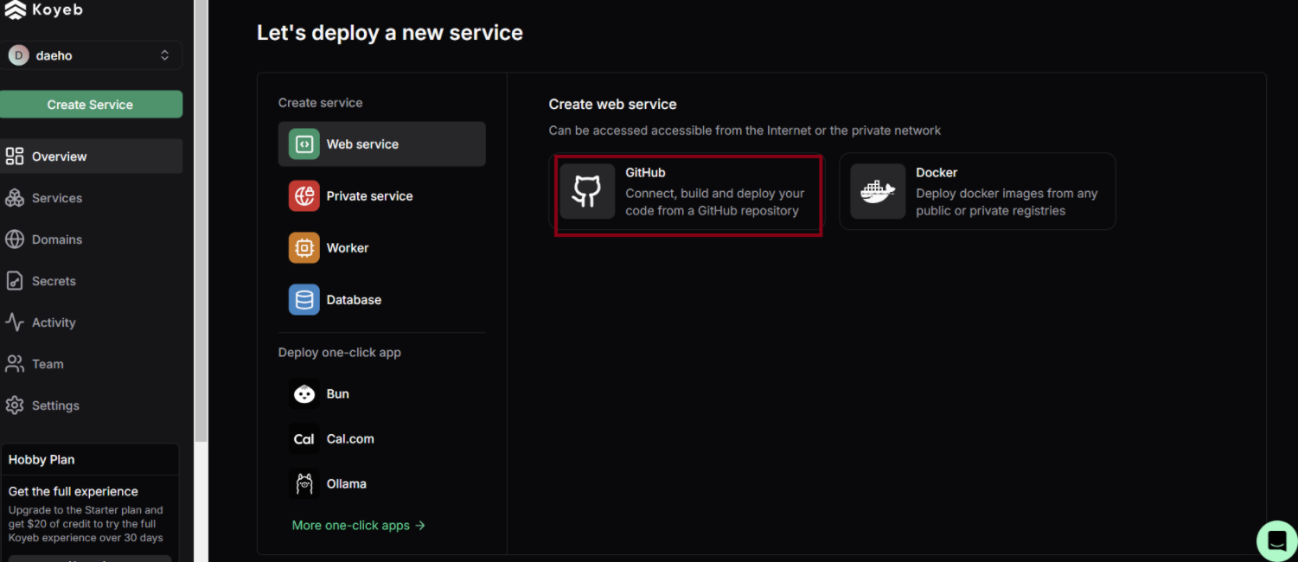Choose GitHub as the deployment source
1298x562 pixels.
687,192
